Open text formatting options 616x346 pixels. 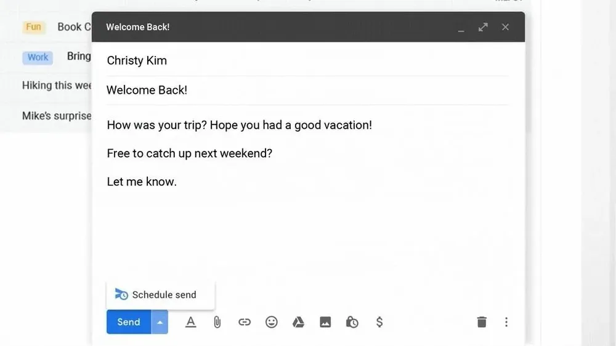[191, 322]
